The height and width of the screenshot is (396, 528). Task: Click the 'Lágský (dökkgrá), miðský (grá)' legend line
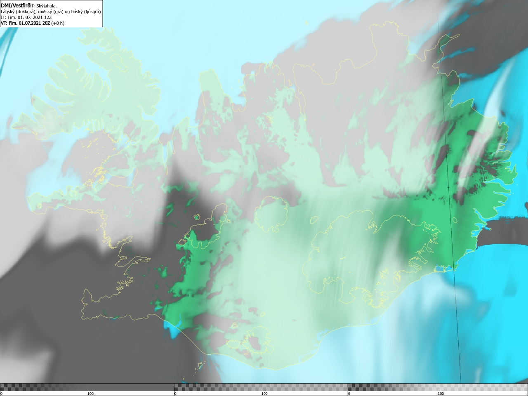[51, 12]
